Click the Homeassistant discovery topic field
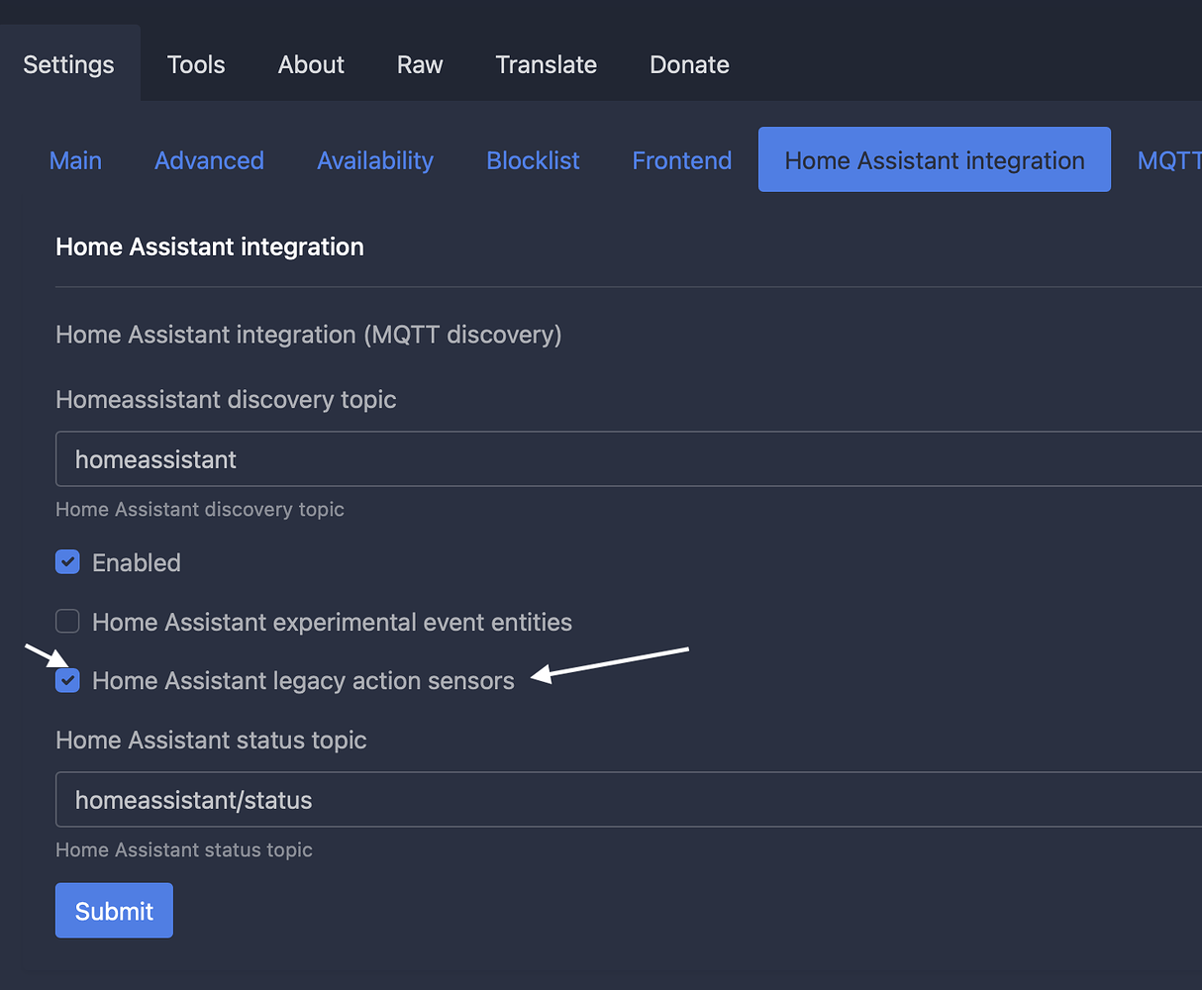 click(x=629, y=459)
